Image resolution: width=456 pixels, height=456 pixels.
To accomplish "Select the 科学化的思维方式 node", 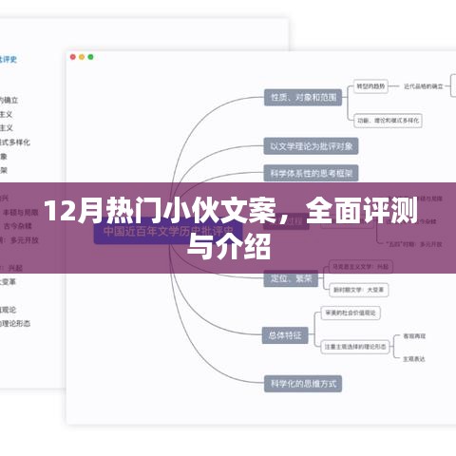I will pos(303,384).
